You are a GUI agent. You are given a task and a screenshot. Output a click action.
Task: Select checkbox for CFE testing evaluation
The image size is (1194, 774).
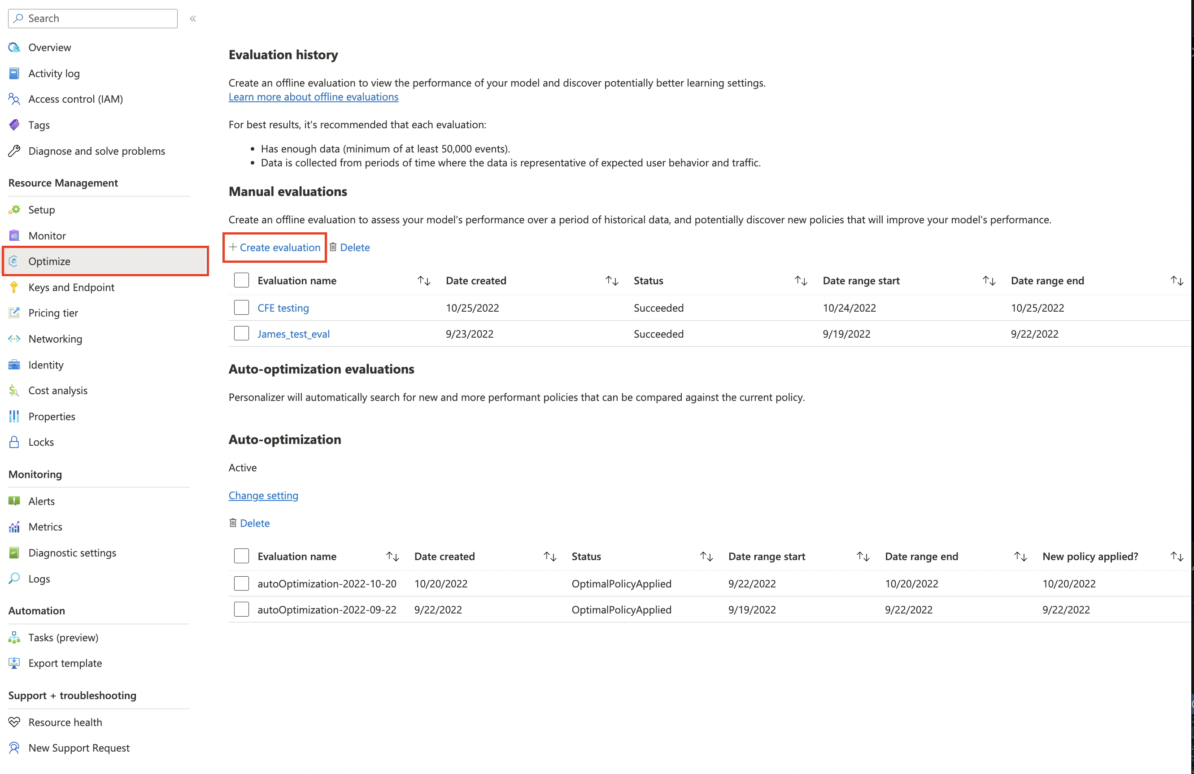tap(242, 307)
